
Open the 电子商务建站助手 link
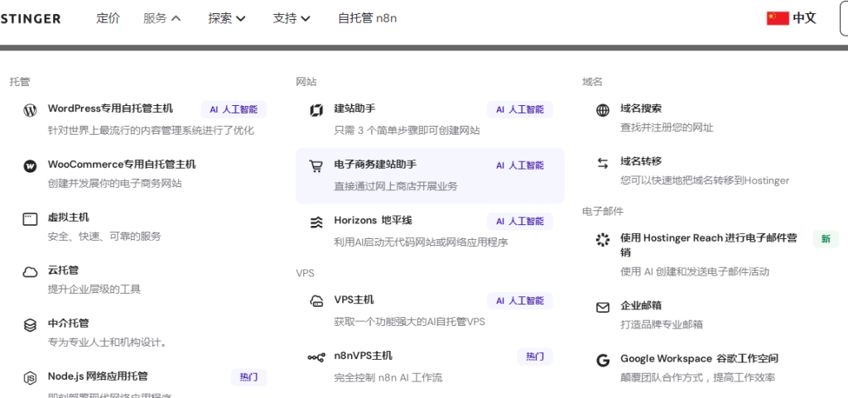tap(375, 164)
